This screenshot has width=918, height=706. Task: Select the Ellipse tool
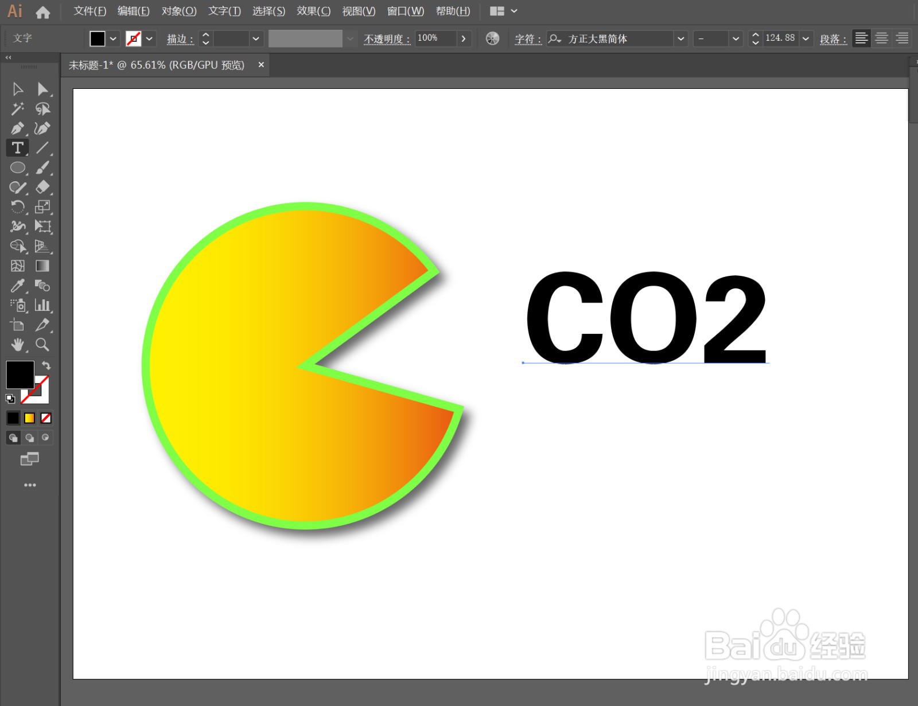click(x=17, y=167)
